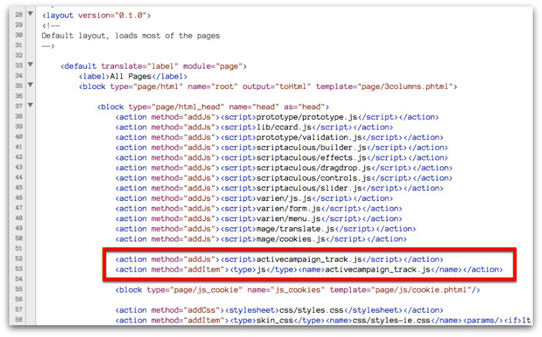Click line number 52 in the gutter

tap(19, 258)
